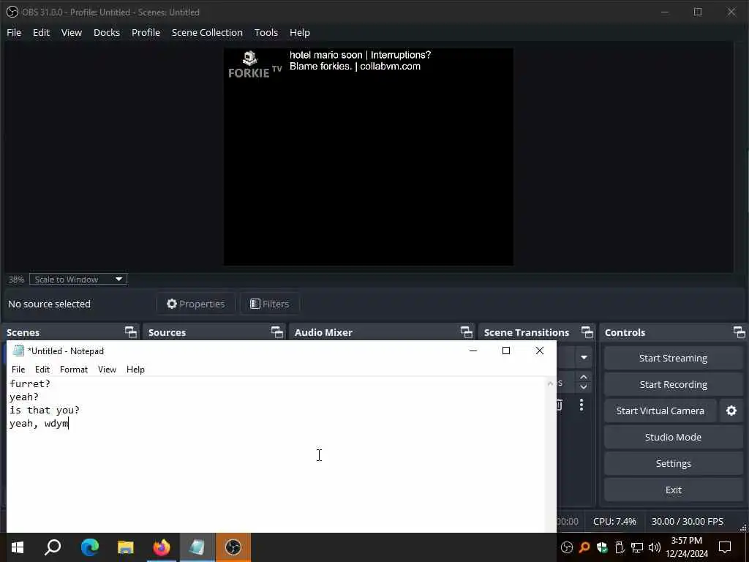Open the Tools menu in OBS

266,32
